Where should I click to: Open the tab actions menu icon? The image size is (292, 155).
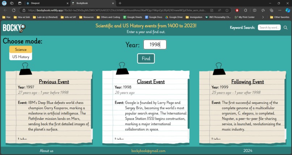coord(20,3)
